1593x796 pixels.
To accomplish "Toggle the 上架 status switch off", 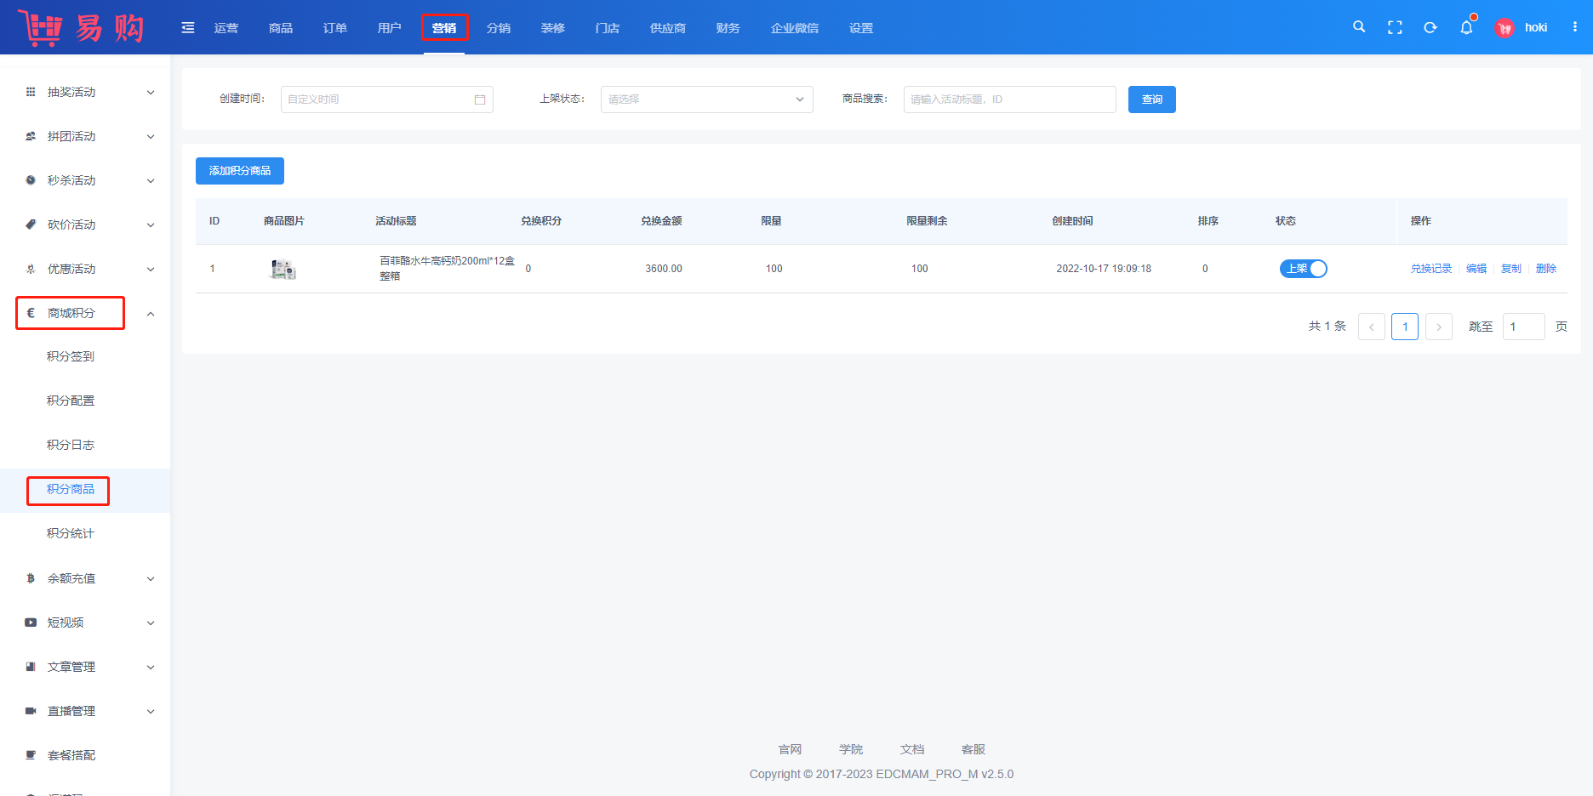I will (x=1303, y=269).
